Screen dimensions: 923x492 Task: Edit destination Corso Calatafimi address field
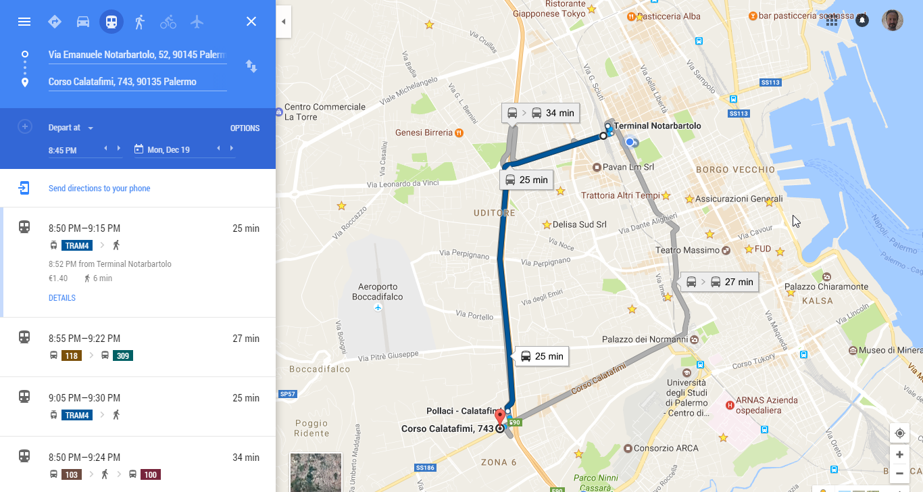[137, 82]
